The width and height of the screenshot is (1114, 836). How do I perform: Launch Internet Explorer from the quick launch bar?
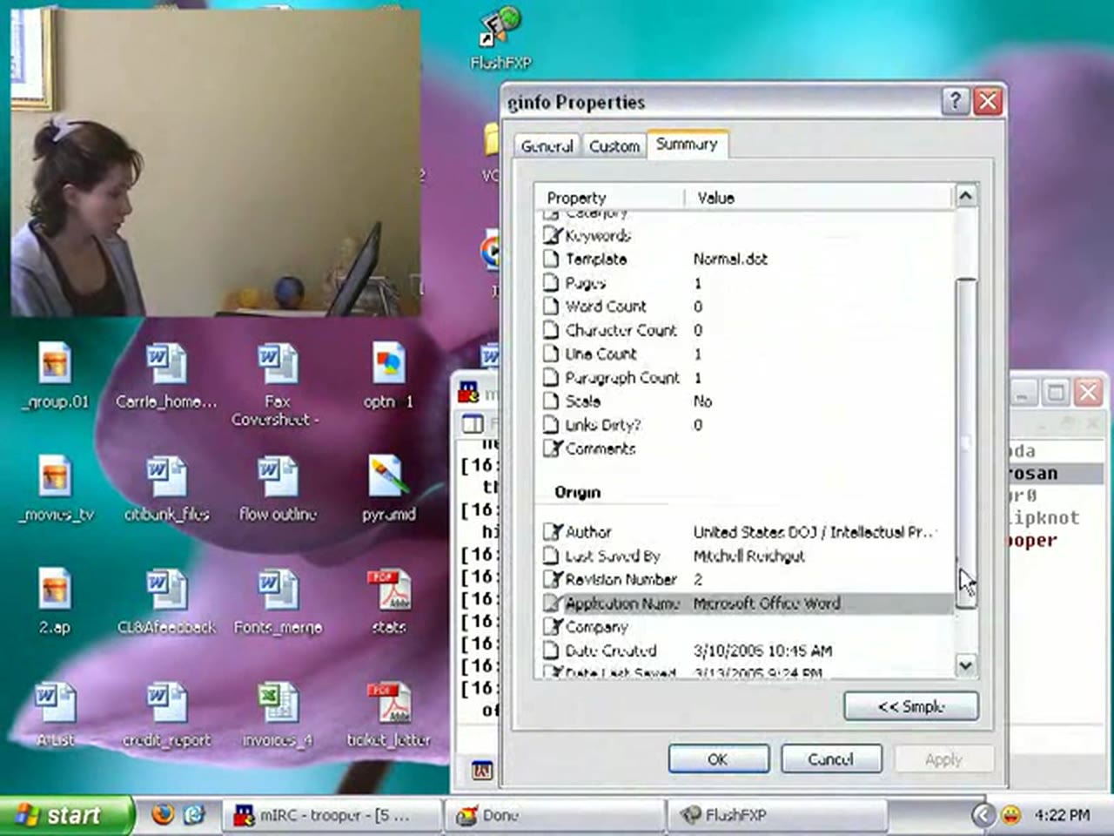tap(194, 815)
